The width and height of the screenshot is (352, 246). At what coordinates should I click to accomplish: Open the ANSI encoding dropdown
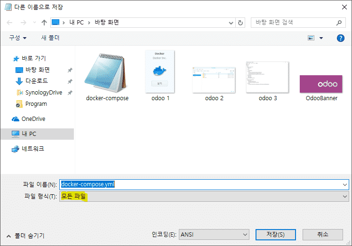coord(214,235)
